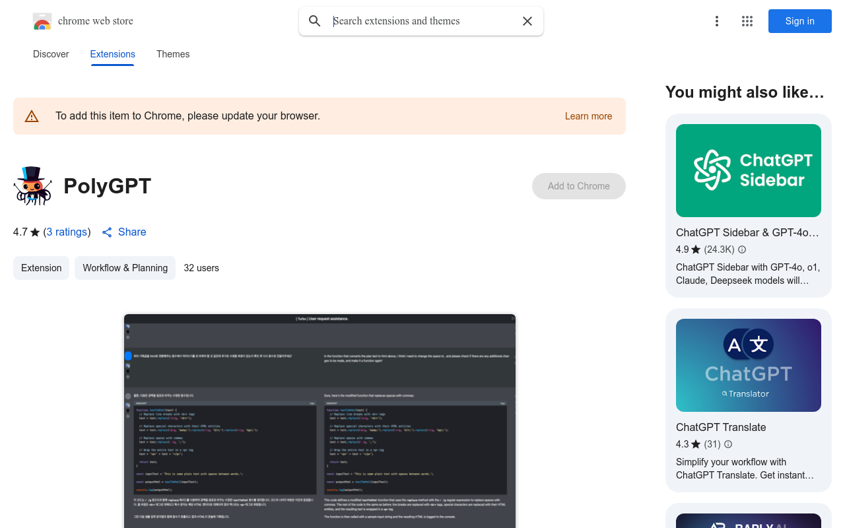845x528 pixels.
Task: Open the 3 ratings link
Action: coord(67,232)
